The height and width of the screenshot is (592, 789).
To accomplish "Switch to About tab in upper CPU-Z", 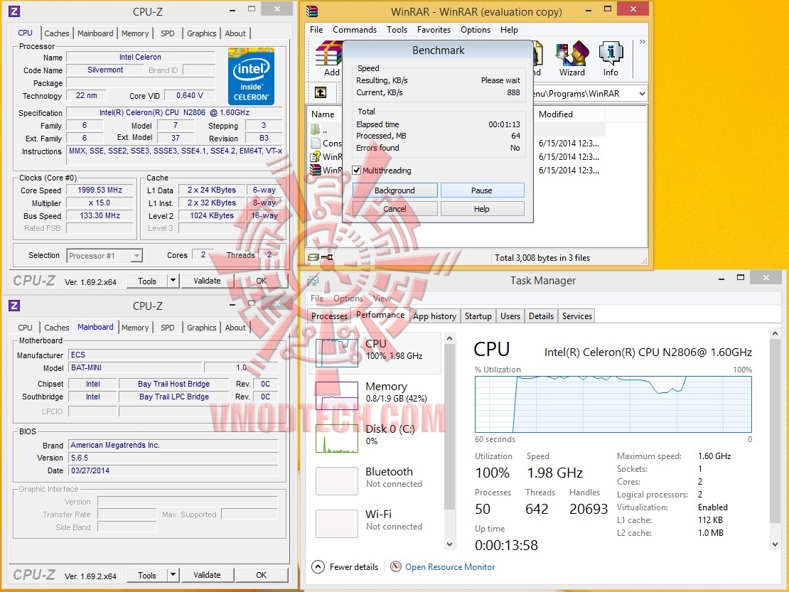I will 235,33.
